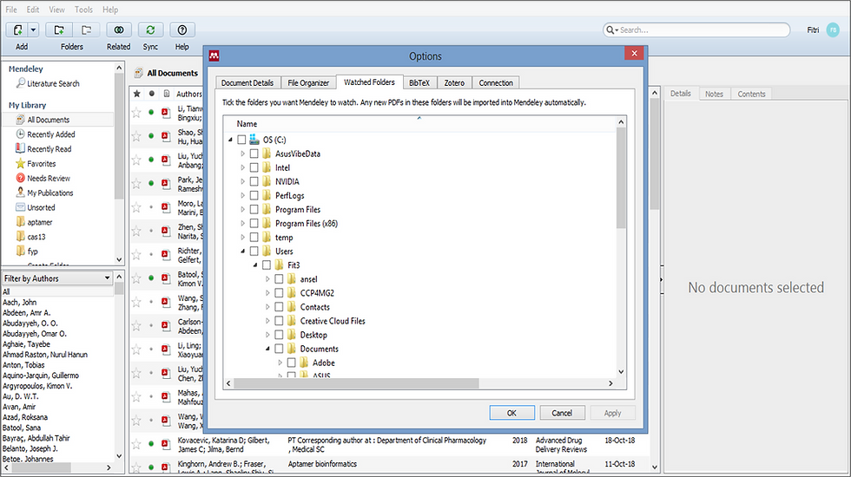Click the search magnifier dropdown icon
The image size is (851, 477).
pyautogui.click(x=612, y=30)
